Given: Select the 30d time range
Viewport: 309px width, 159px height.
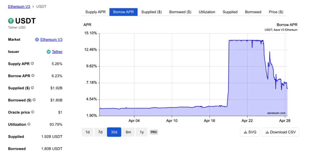Looking at the screenshot, I should pos(114,132).
